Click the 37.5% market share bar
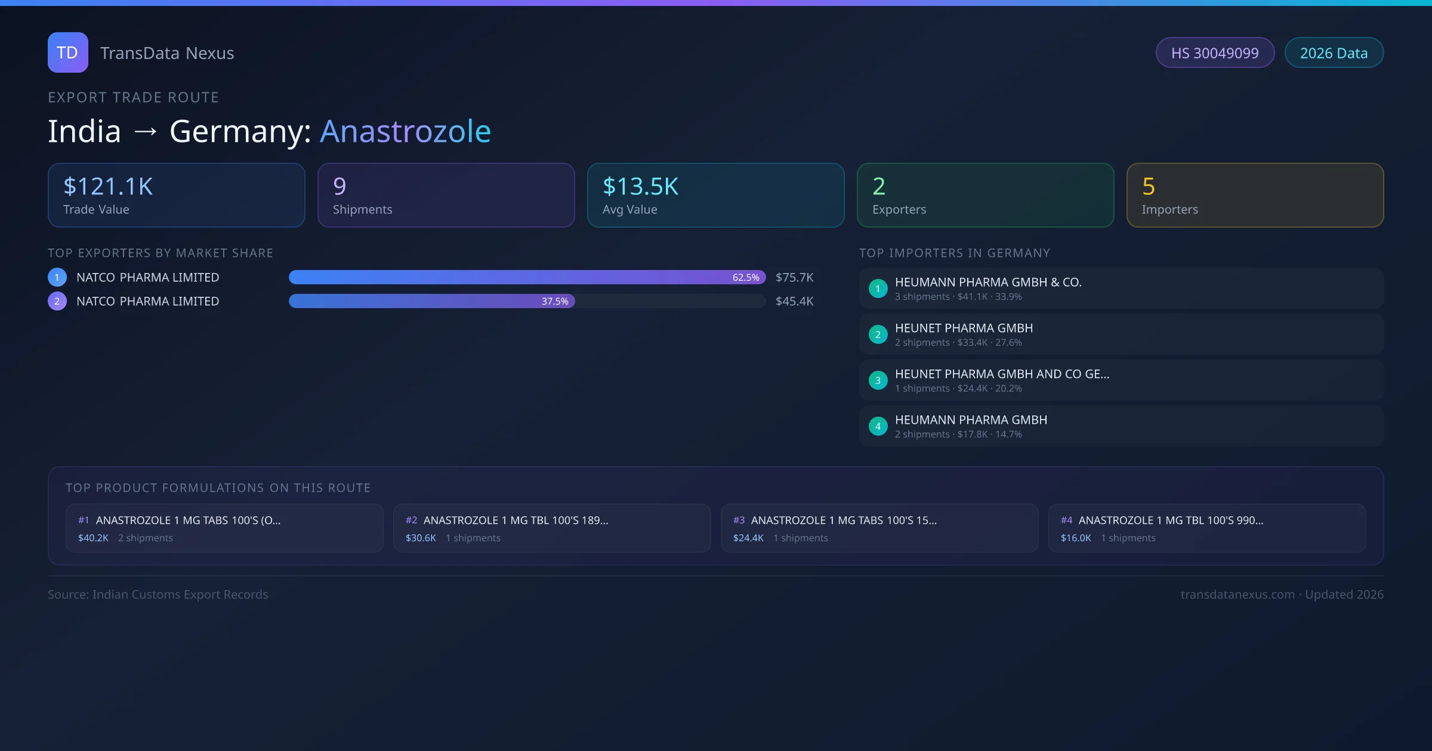The height and width of the screenshot is (751, 1432). click(431, 301)
